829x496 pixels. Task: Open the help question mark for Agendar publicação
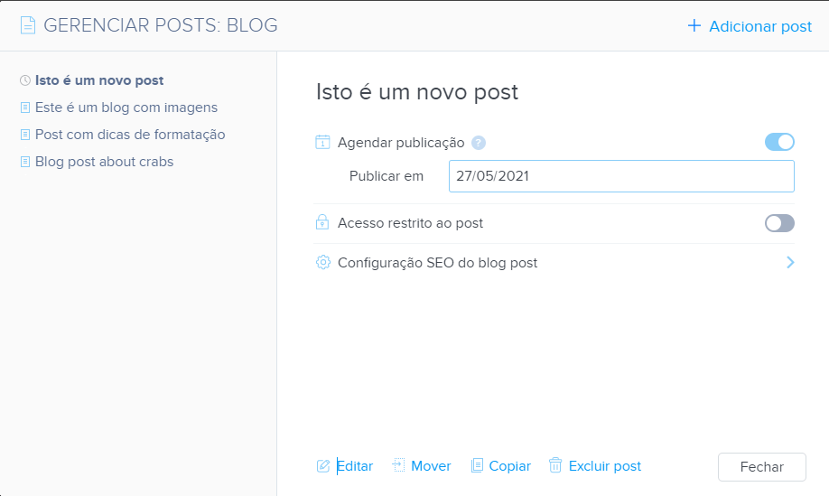[478, 143]
